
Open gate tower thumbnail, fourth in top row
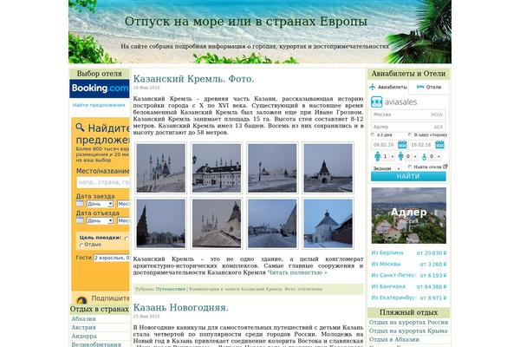(328, 168)
